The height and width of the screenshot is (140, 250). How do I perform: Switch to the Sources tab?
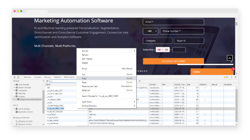(x=47, y=77)
